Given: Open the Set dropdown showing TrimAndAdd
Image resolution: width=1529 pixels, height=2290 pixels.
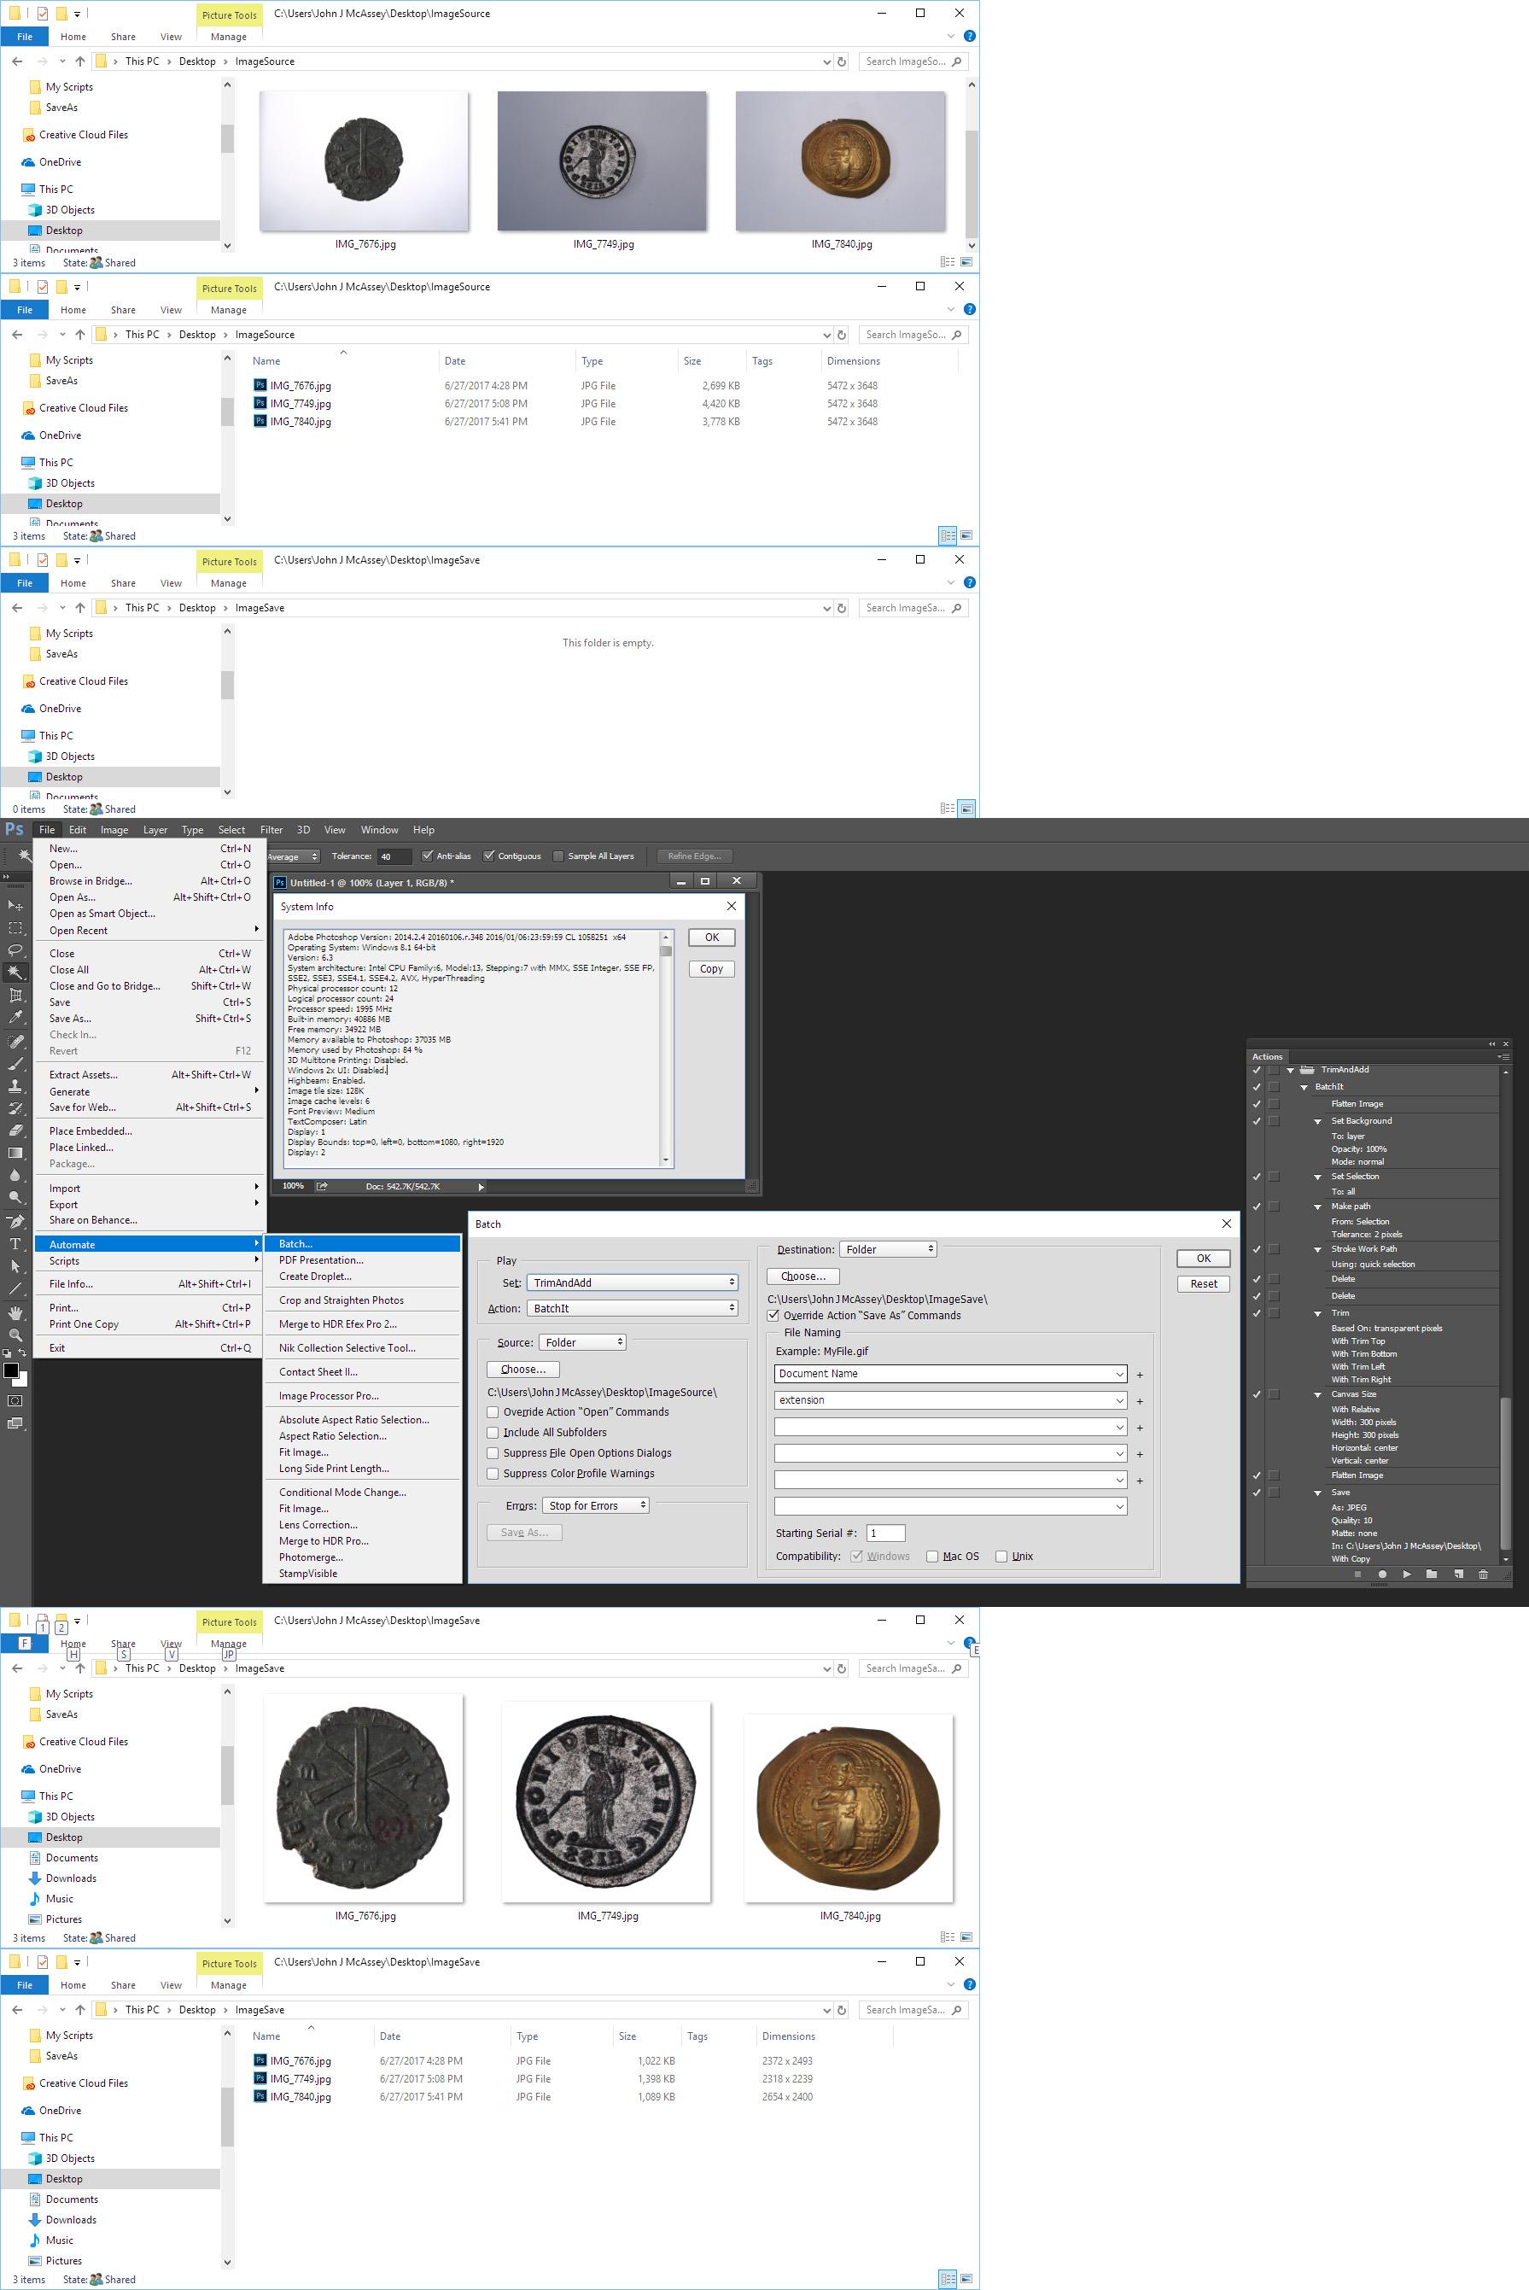Looking at the screenshot, I should (x=633, y=1282).
